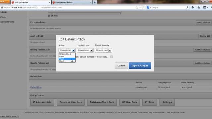
Task: Open the Action dropdown in Edit Default Policy
Action: pos(67,50)
